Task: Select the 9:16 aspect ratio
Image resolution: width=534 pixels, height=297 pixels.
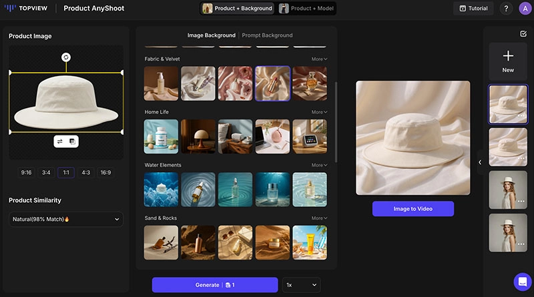Action: point(27,172)
